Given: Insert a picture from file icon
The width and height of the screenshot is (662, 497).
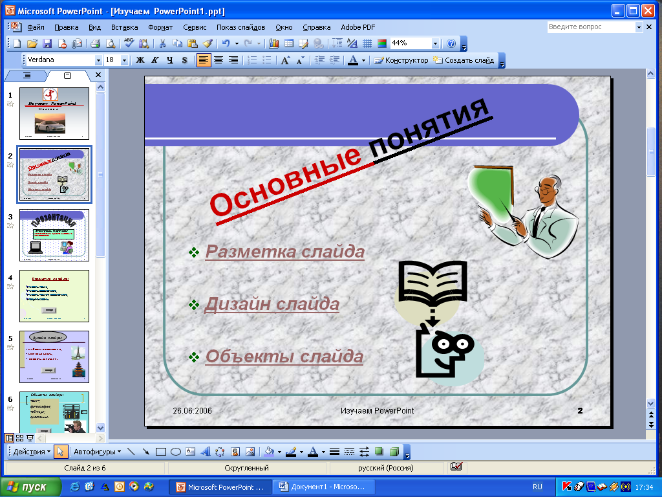Looking at the screenshot, I should point(250,452).
